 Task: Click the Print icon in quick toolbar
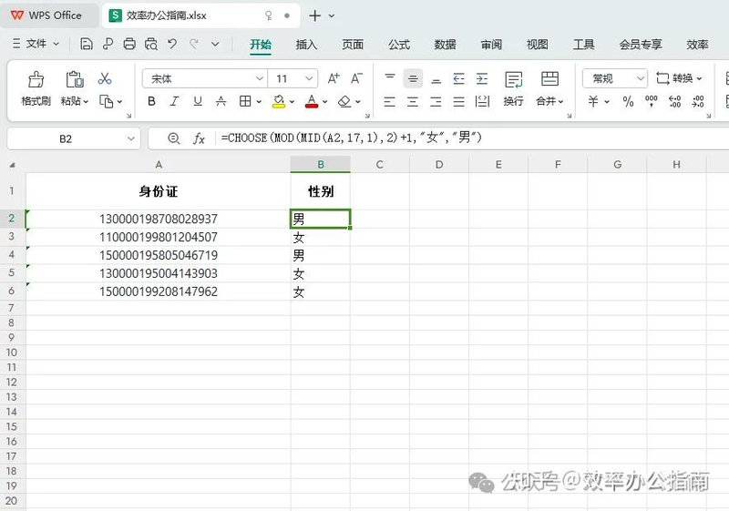[129, 44]
